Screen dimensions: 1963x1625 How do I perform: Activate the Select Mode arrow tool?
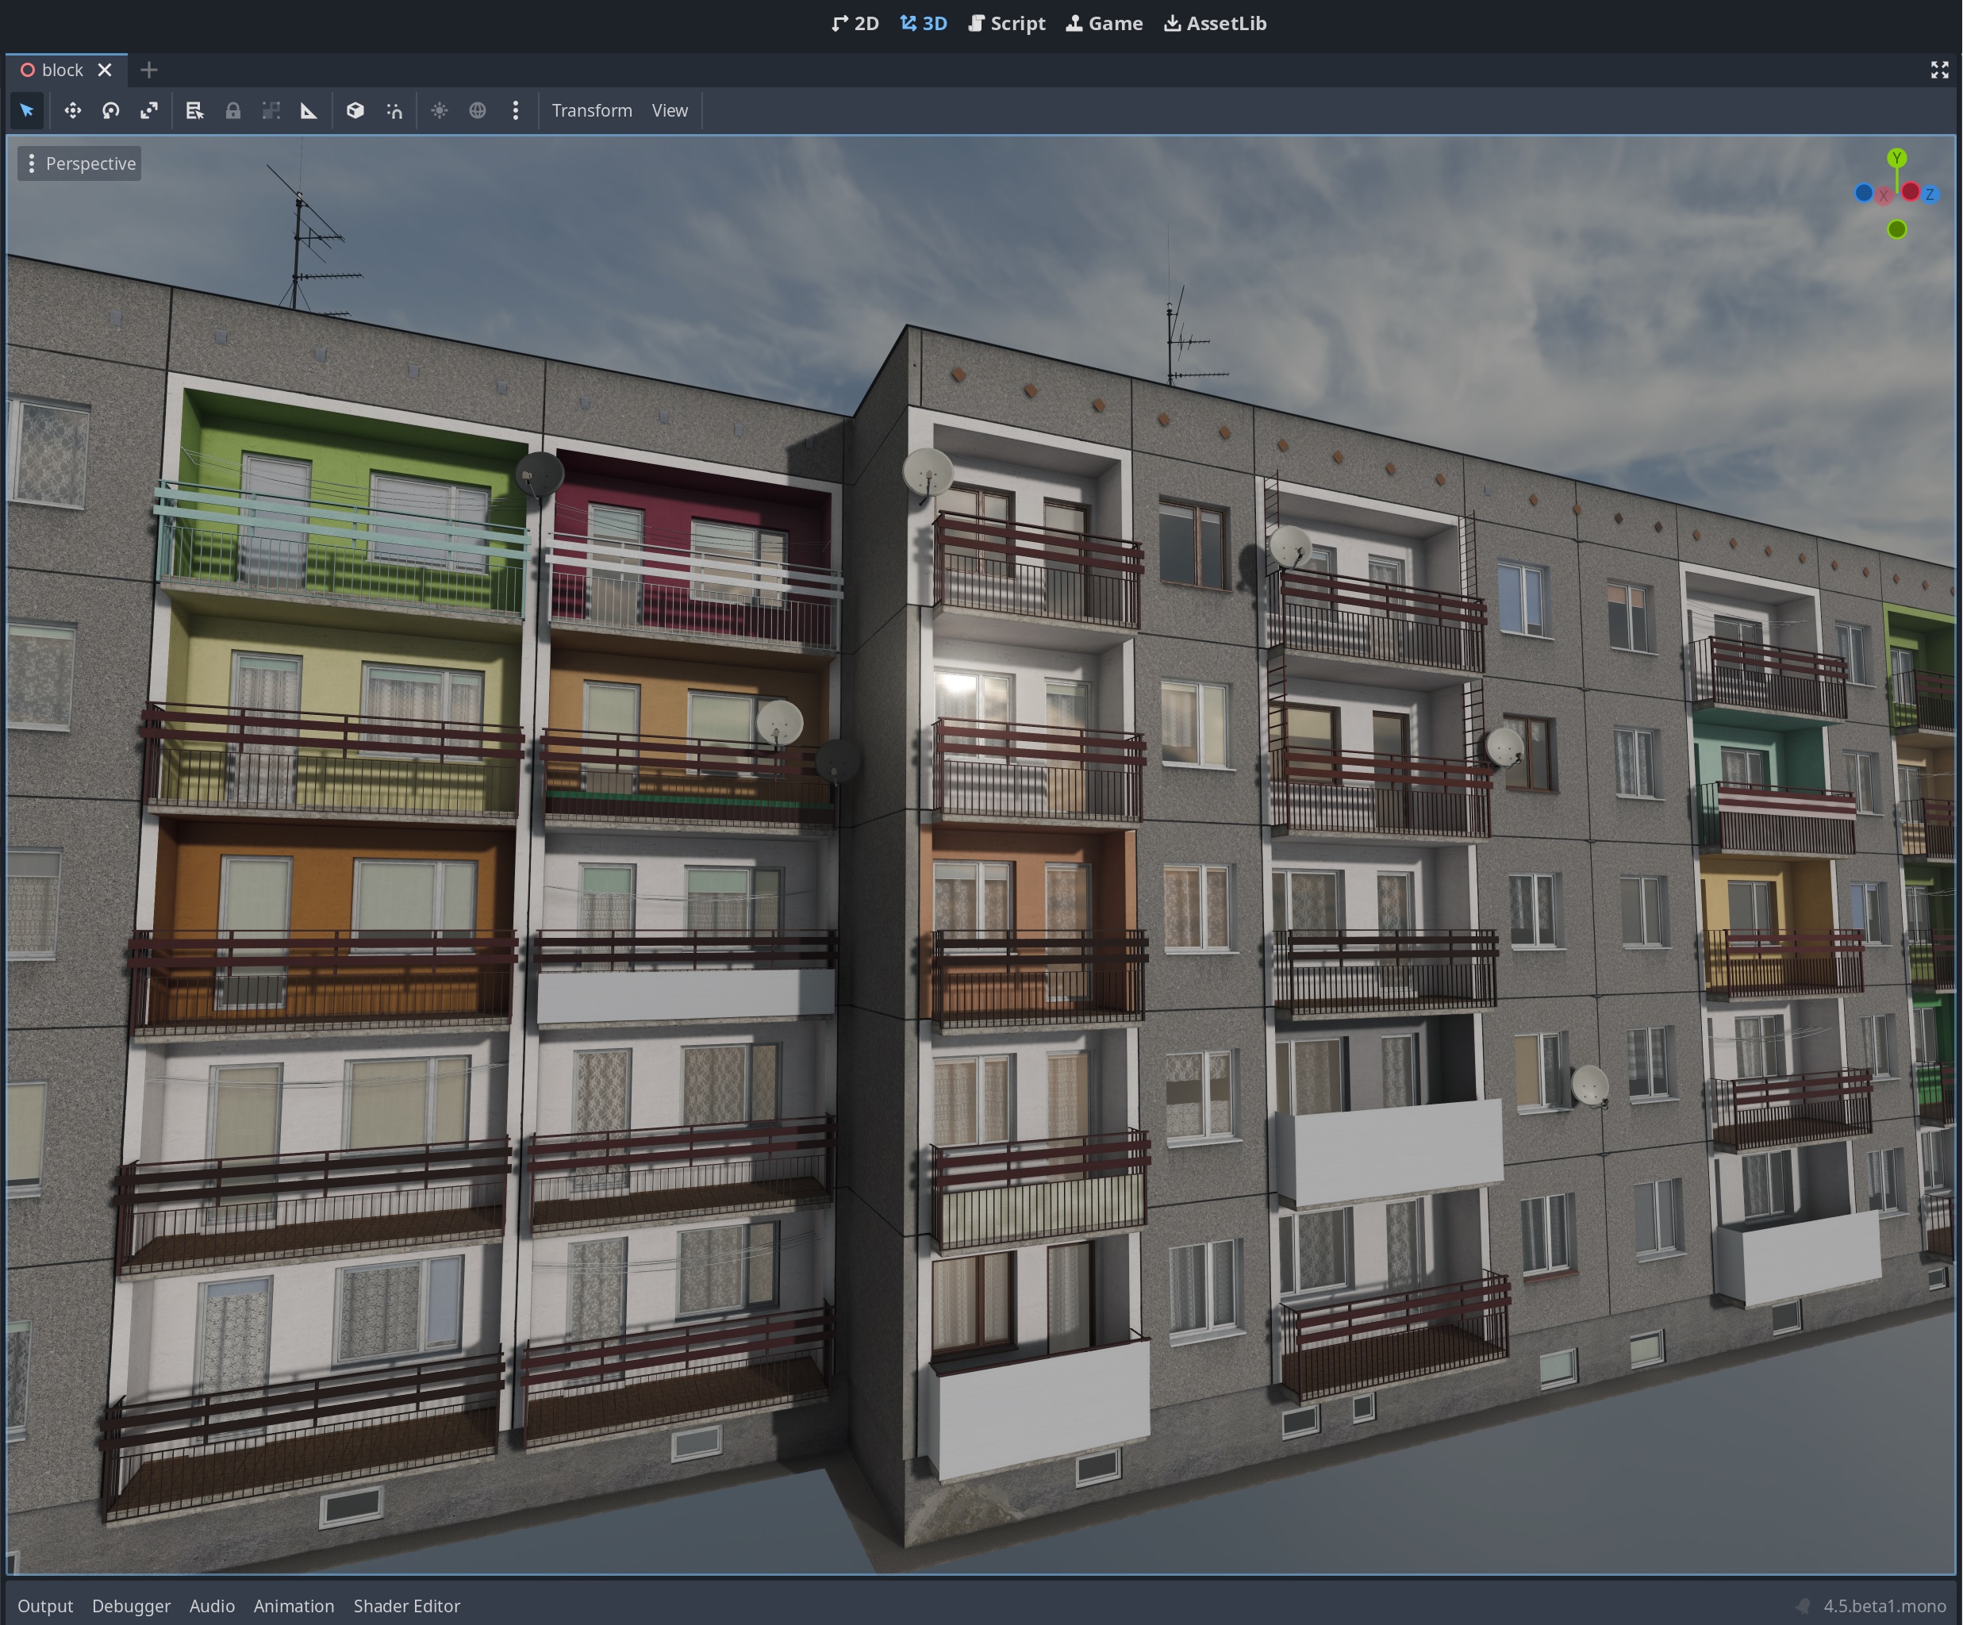26,110
